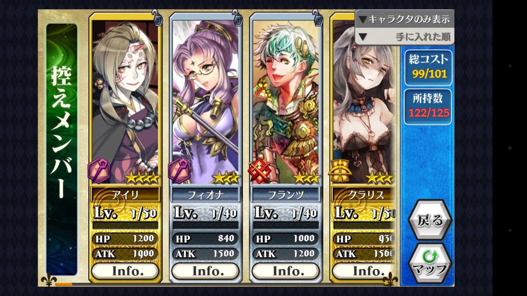
Task: Click the green refresh arrow on マップ button
Action: [430, 256]
